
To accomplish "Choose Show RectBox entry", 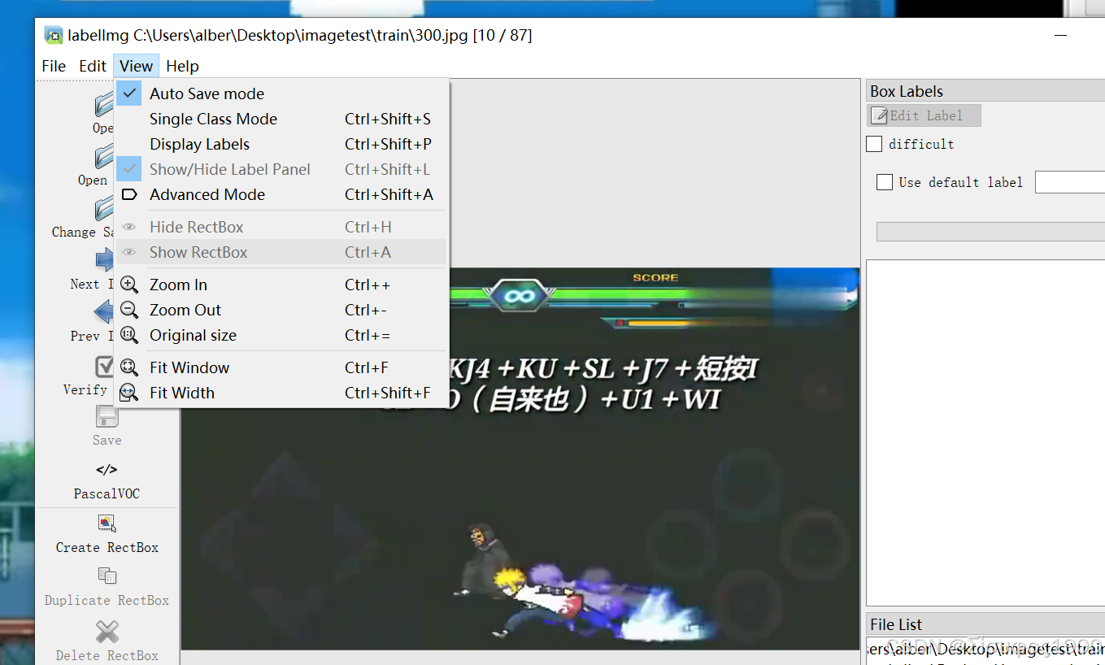I will click(281, 252).
